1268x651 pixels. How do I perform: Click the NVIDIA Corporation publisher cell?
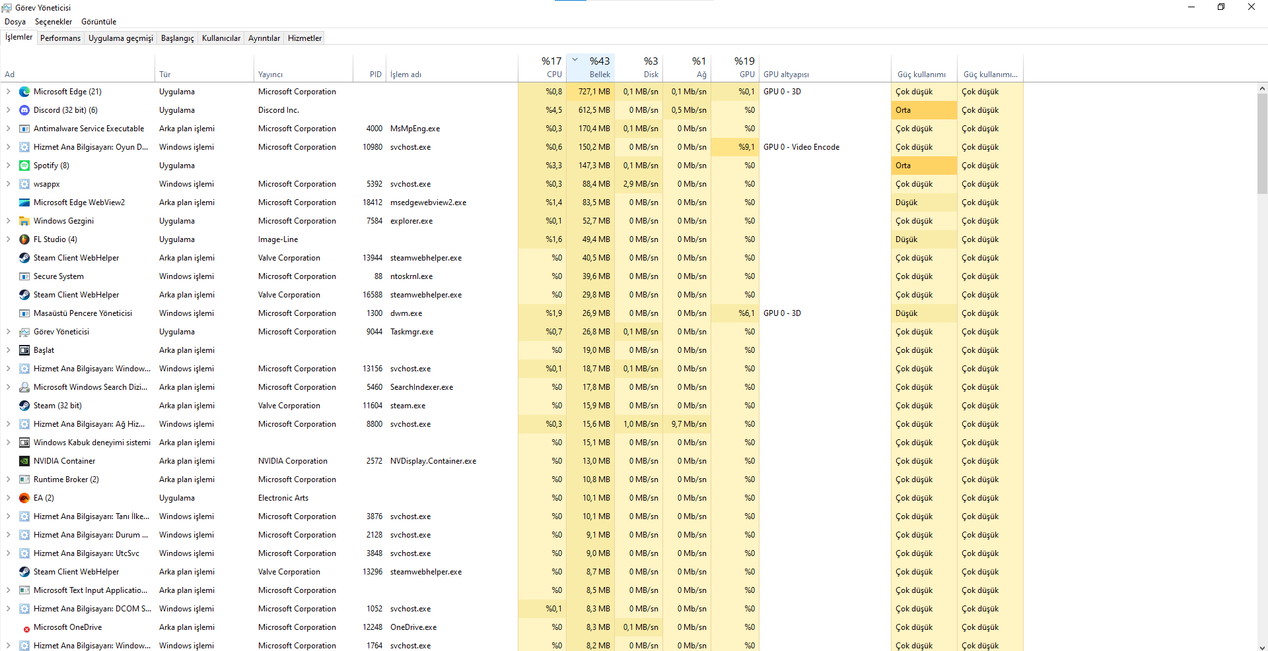[x=293, y=461]
